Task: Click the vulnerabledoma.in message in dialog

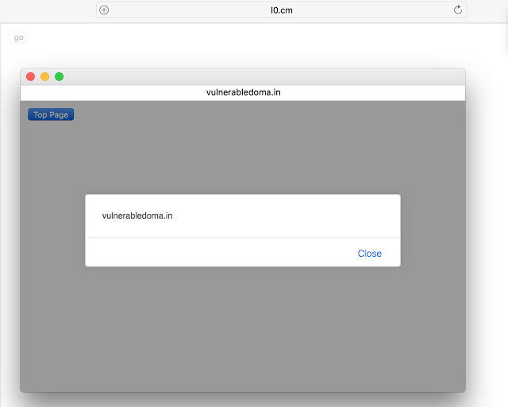Action: [x=137, y=216]
